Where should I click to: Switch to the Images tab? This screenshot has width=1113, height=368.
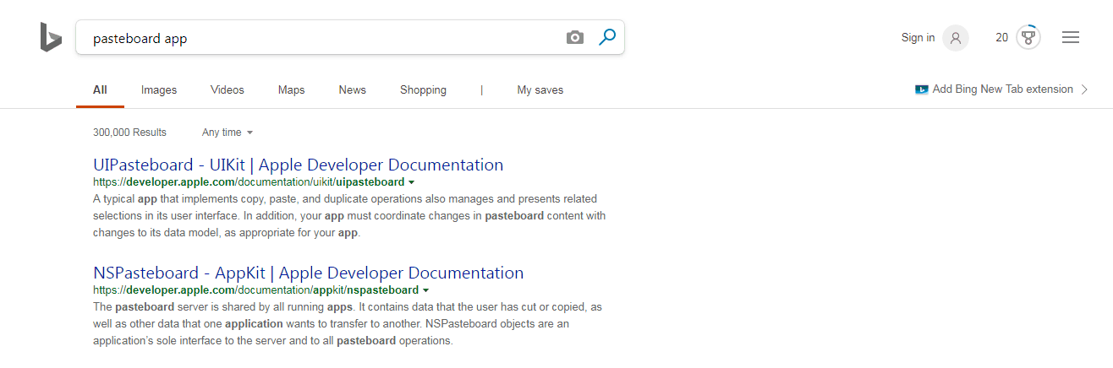(x=159, y=89)
